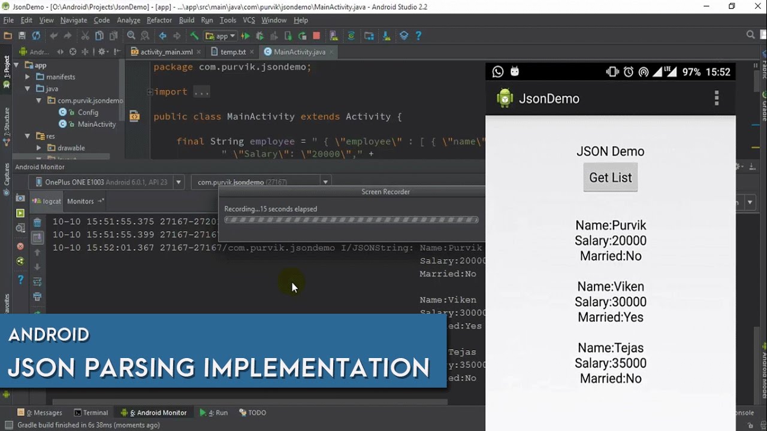Open Terminal tool window at bottom

click(x=91, y=412)
